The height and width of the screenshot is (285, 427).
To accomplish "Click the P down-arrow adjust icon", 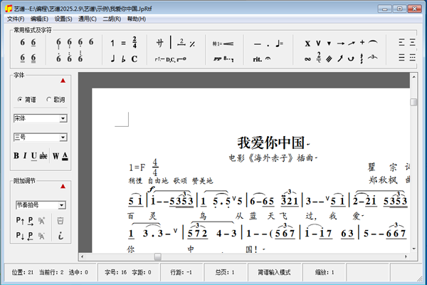I will (20, 235).
